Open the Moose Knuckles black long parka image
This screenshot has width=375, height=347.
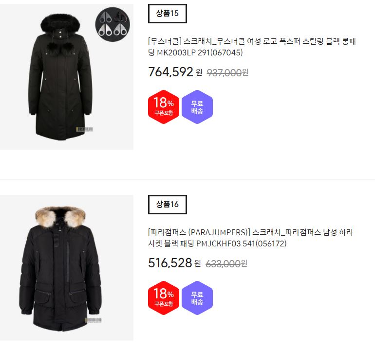67,77
